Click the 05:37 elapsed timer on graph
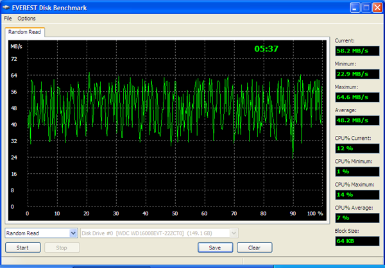Viewport: 385px width, 268px height. click(266, 49)
